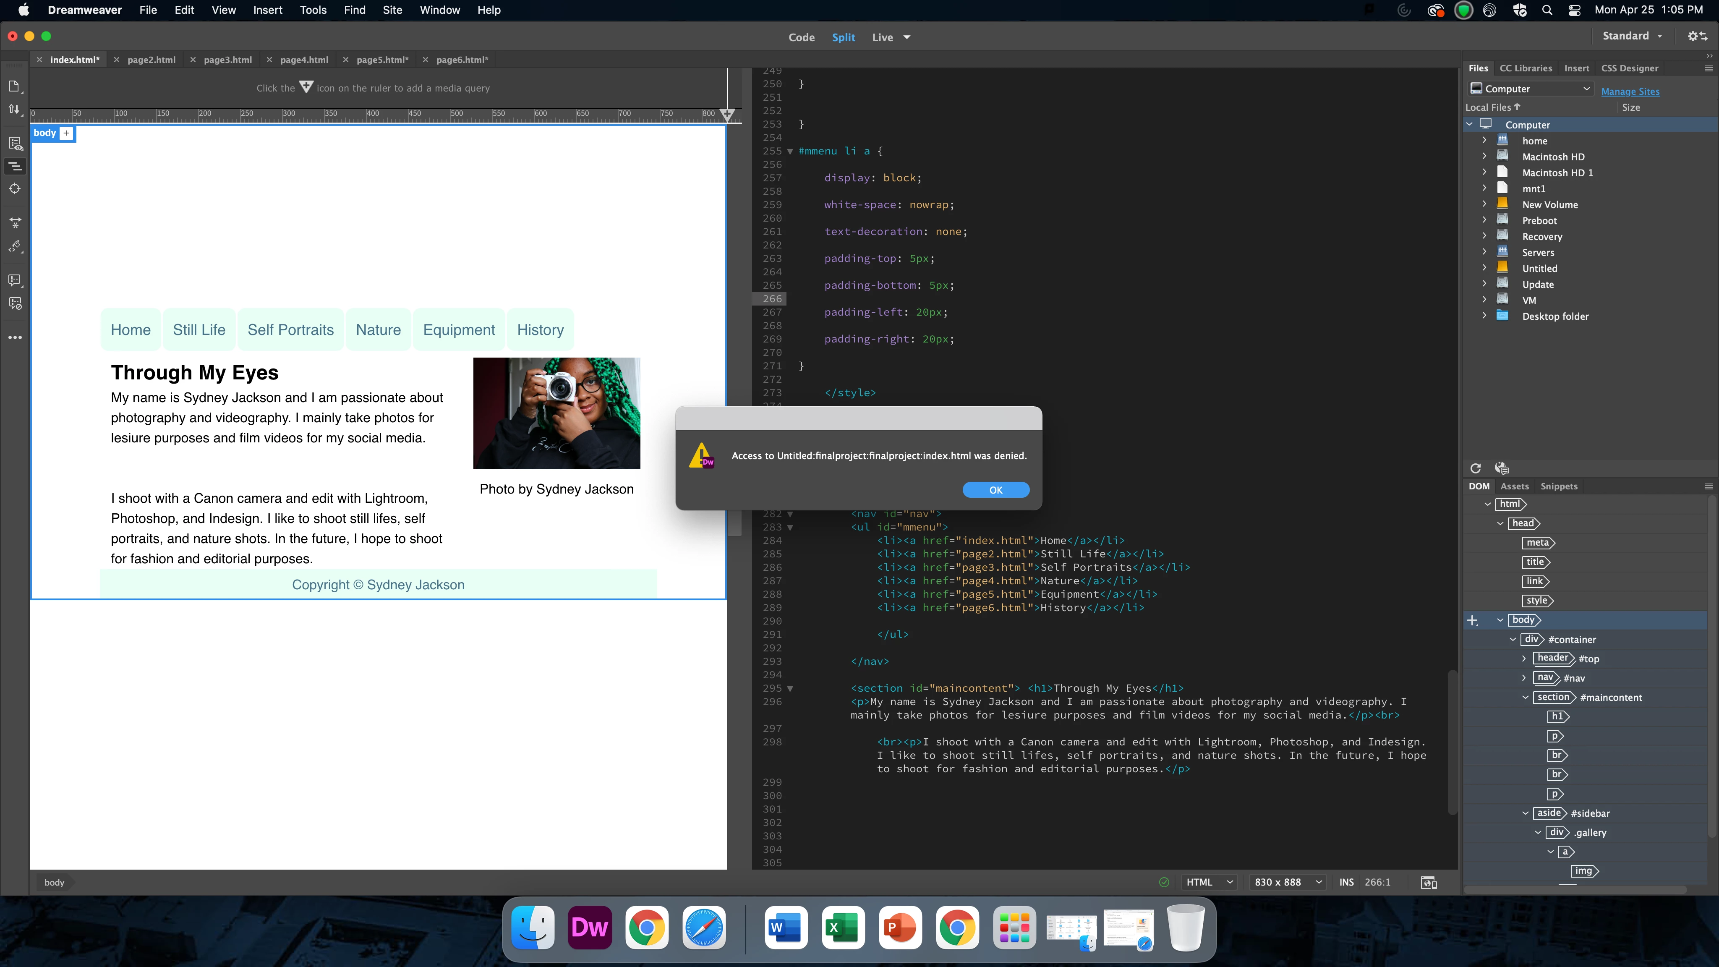Image resolution: width=1719 pixels, height=967 pixels.
Task: Click the media query ruler triangle icon
Action: [727, 114]
